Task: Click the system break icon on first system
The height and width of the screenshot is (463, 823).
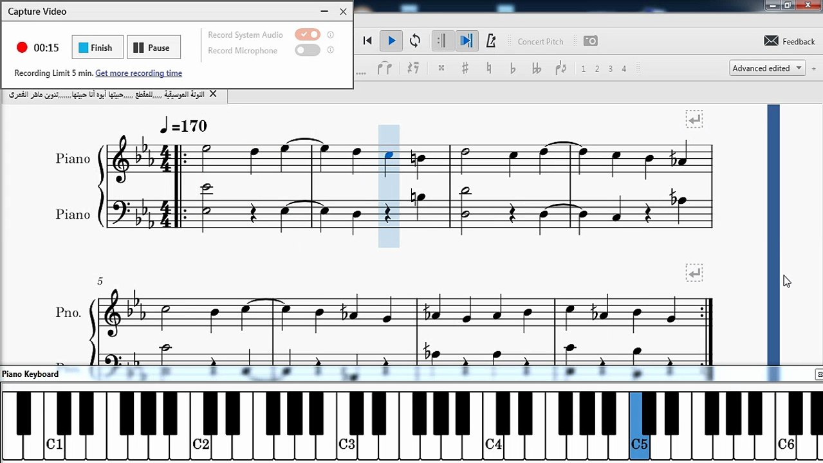Action: point(694,120)
